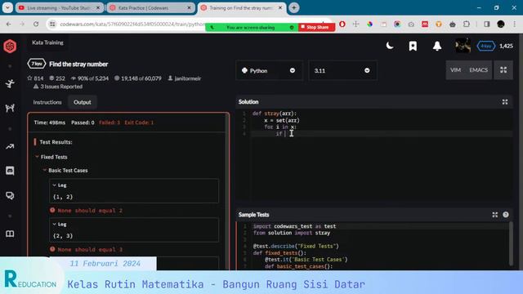Close the Kata Practice browser tab

[x=189, y=7]
